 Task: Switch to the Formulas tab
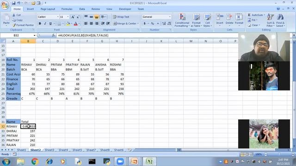67,9
